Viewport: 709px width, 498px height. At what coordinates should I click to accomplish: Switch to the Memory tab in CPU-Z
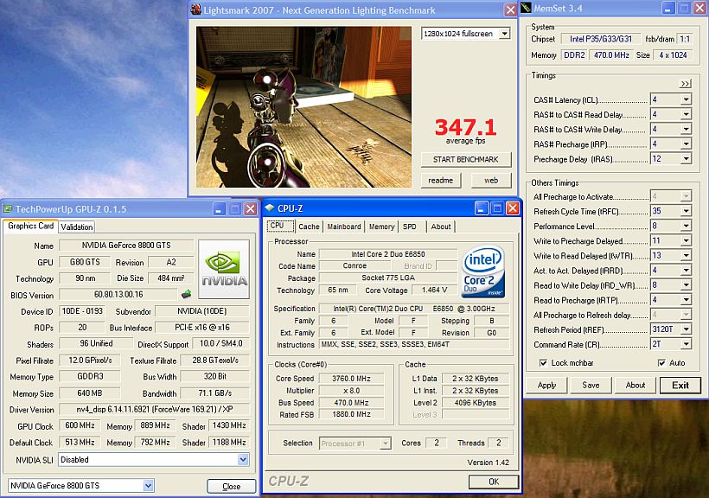[x=381, y=227]
